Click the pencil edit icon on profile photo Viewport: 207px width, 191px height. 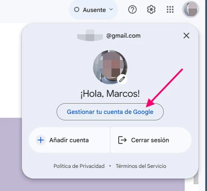pyautogui.click(x=122, y=79)
